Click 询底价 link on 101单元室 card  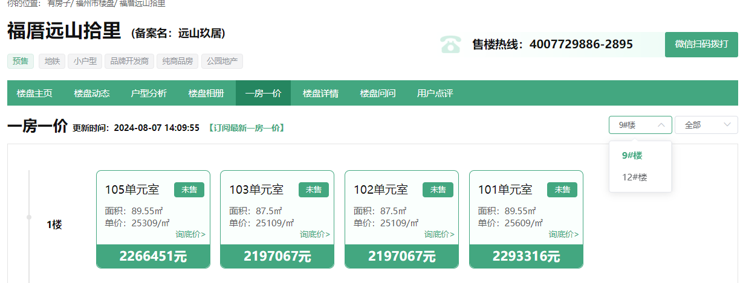[563, 234]
